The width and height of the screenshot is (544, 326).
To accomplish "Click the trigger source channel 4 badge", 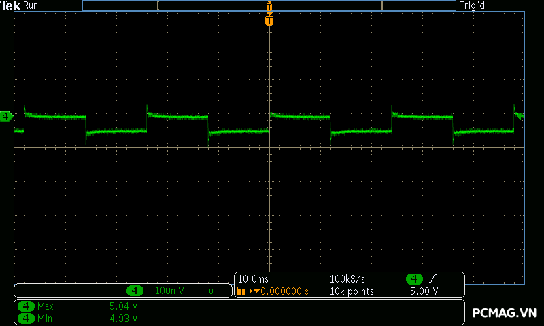I will tap(414, 279).
